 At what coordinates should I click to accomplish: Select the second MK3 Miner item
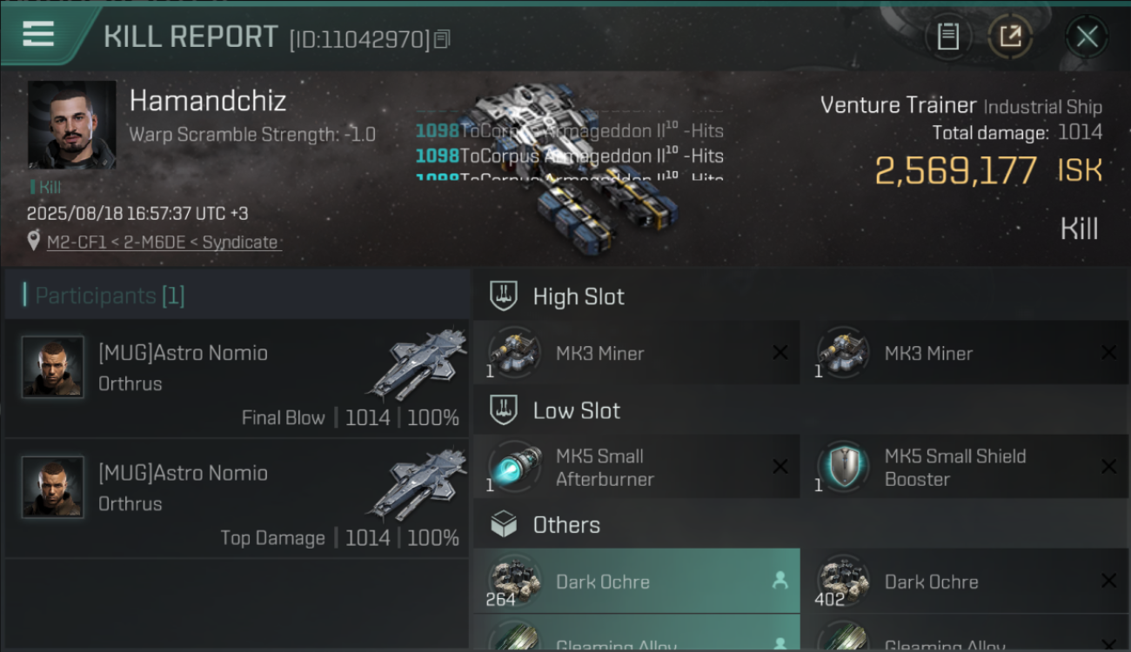[965, 353]
